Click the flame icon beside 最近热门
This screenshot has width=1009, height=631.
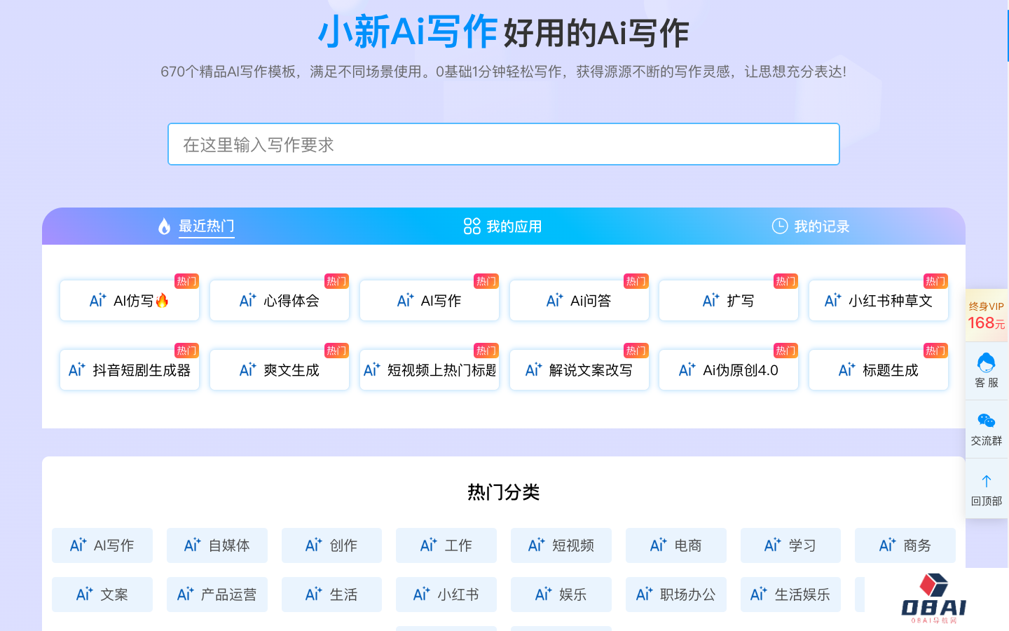(x=164, y=226)
